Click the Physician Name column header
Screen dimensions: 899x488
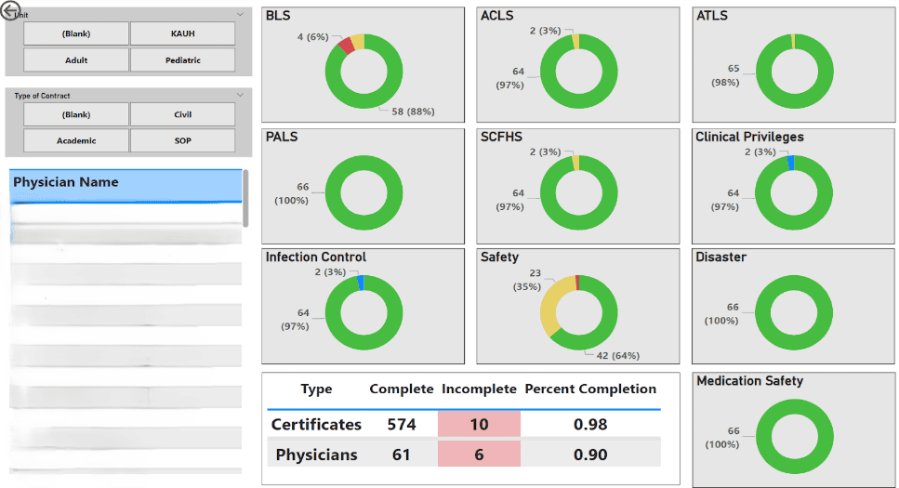pos(126,185)
